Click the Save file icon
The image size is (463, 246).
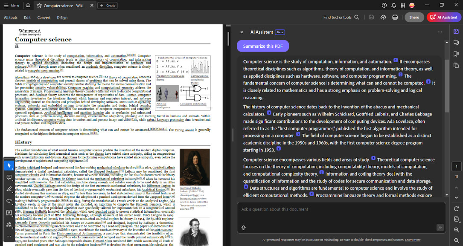point(371,17)
